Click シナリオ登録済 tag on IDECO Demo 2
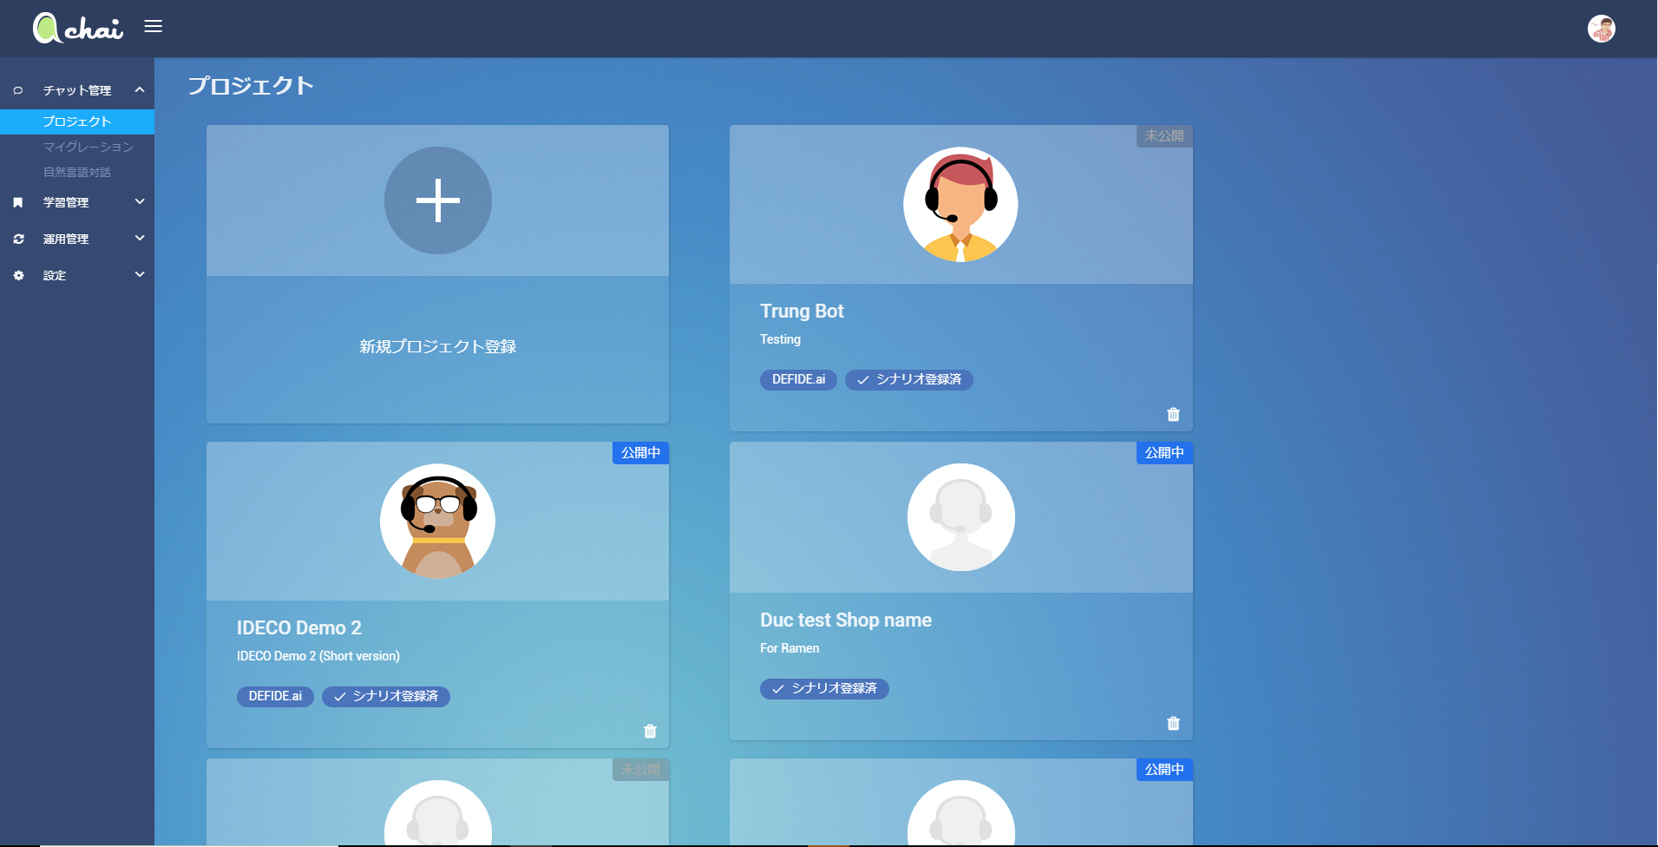The height and width of the screenshot is (847, 1658). (386, 696)
